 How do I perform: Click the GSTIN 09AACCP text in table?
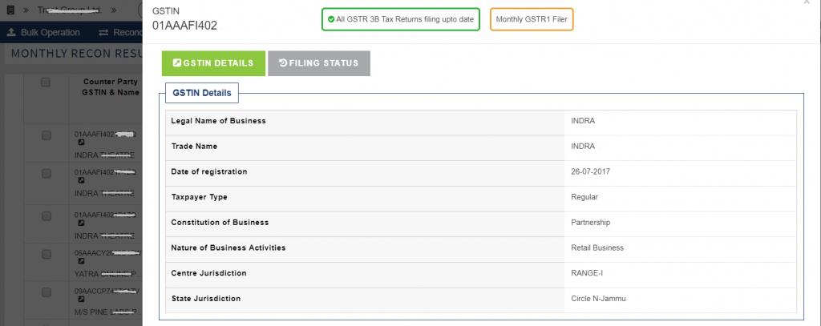click(107, 291)
